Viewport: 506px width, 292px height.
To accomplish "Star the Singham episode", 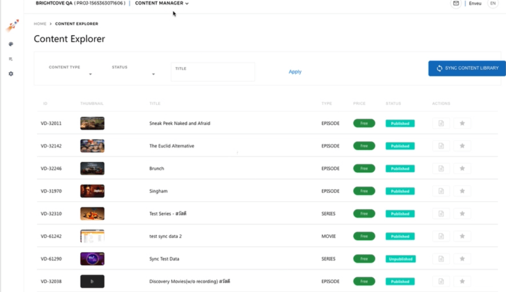I will pyautogui.click(x=462, y=191).
